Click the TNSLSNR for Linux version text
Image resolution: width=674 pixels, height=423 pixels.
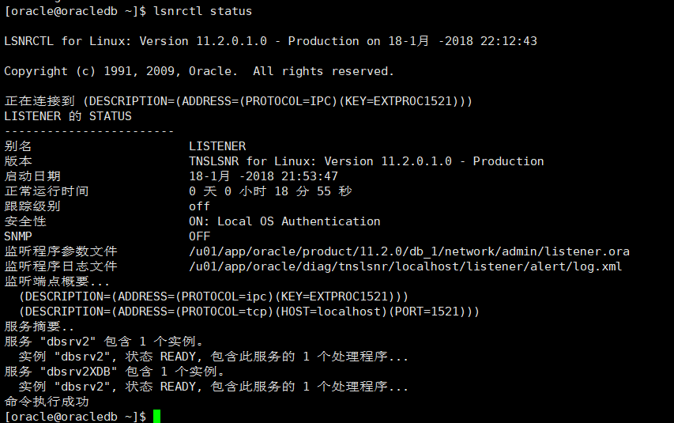[366, 161]
